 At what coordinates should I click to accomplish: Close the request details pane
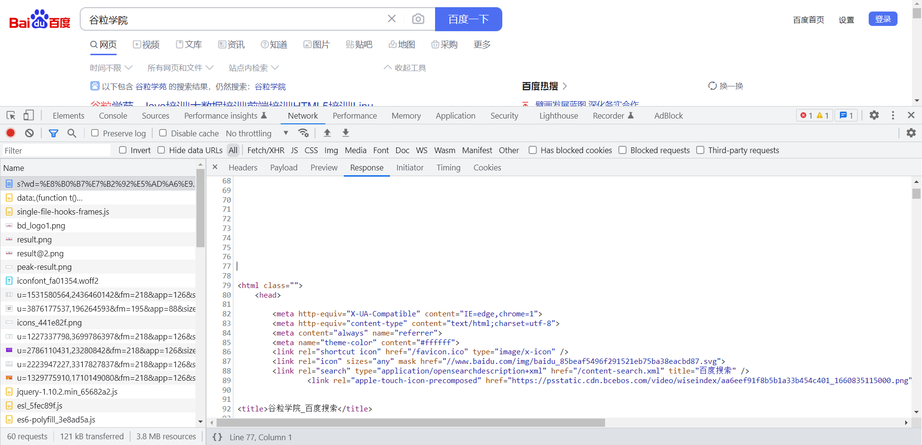(x=215, y=167)
